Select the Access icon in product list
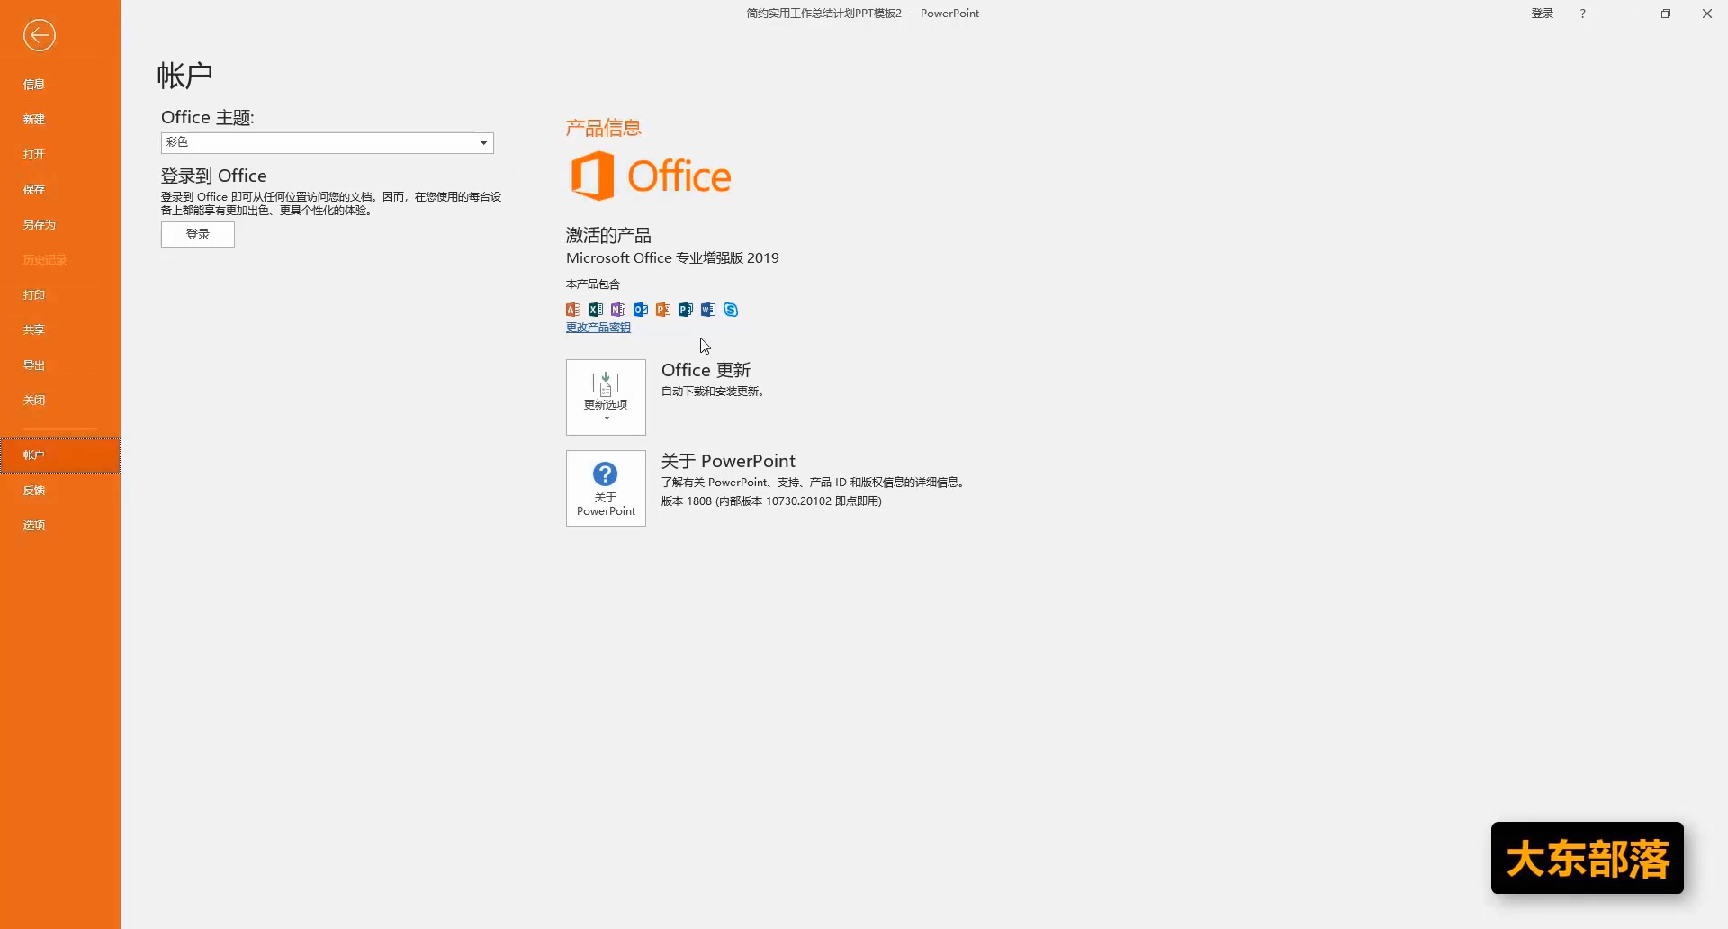 [x=572, y=310]
